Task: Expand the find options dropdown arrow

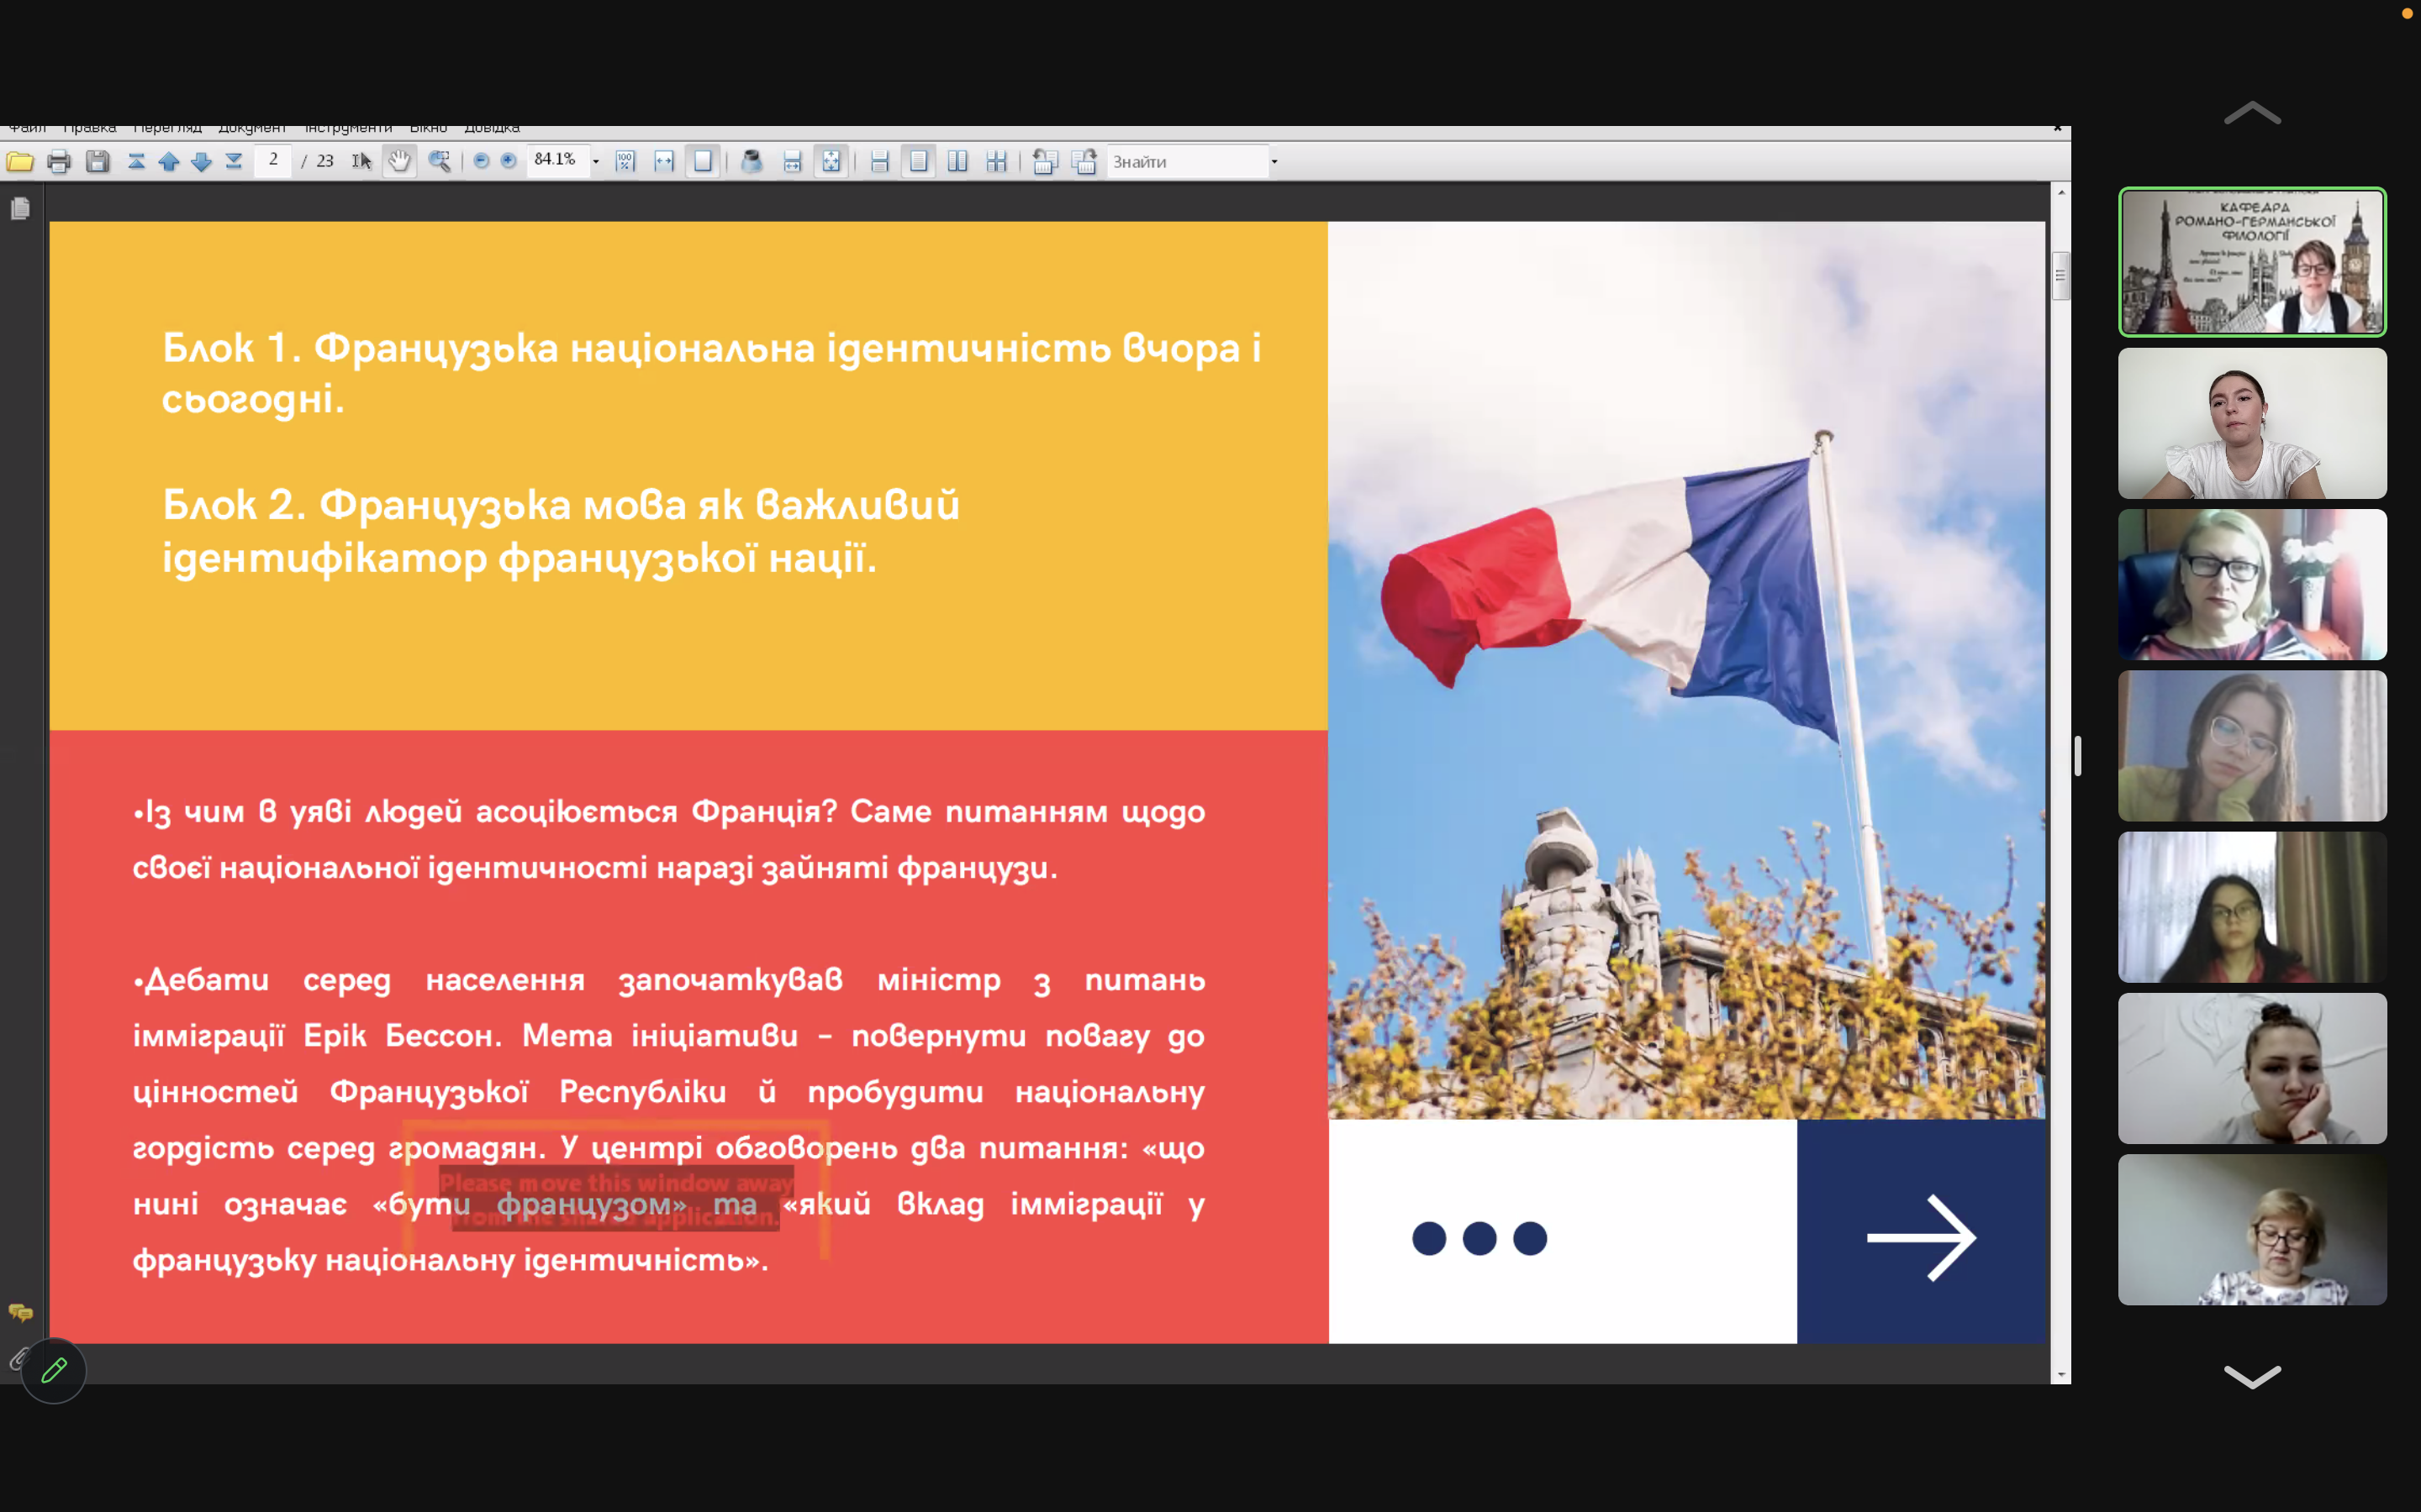Action: (1274, 162)
